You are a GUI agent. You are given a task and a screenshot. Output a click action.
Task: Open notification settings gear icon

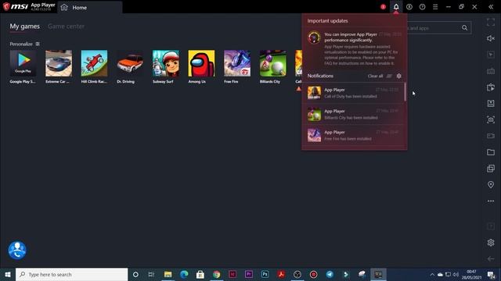pyautogui.click(x=398, y=76)
